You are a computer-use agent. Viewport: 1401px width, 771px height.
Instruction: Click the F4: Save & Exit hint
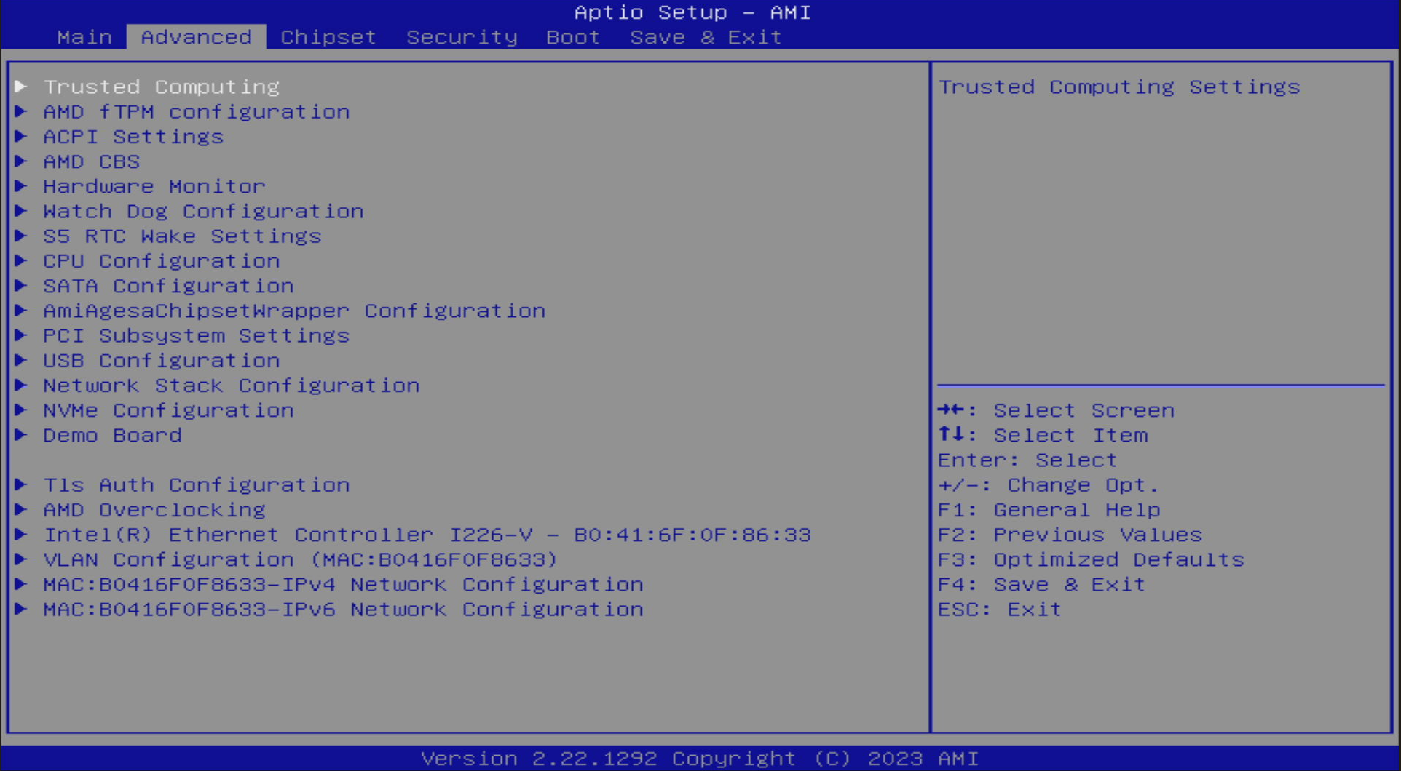[x=1042, y=585]
